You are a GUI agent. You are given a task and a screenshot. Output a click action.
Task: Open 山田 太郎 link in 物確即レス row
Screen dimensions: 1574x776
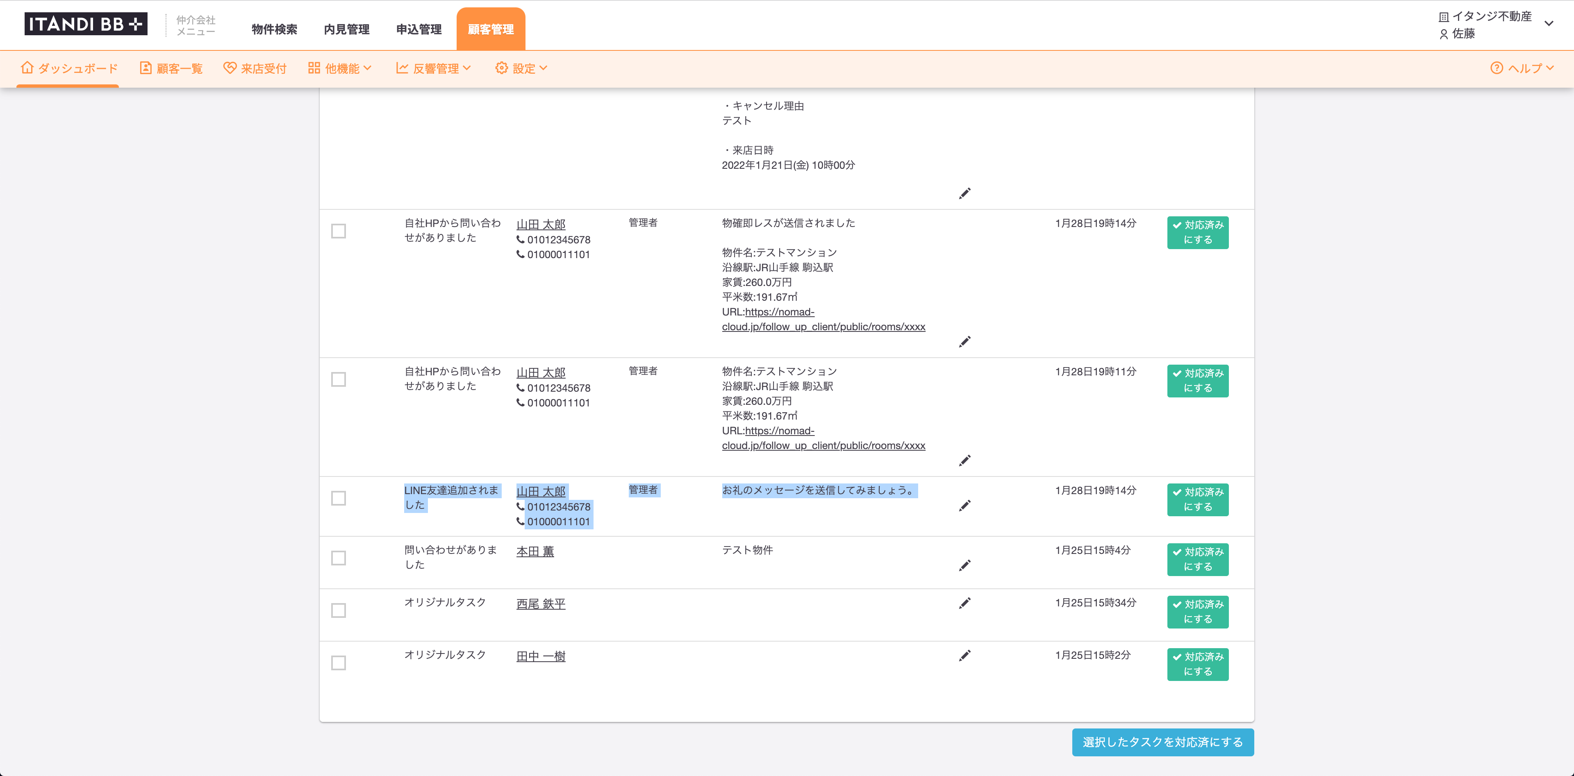click(541, 224)
